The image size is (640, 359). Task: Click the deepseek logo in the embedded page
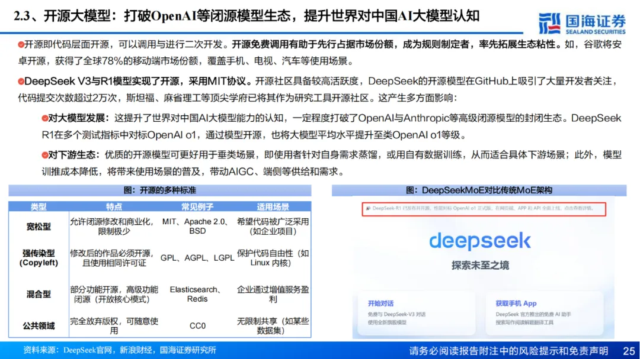pos(479,241)
